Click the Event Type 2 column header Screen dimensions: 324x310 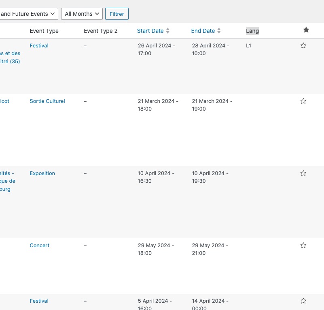pos(101,31)
